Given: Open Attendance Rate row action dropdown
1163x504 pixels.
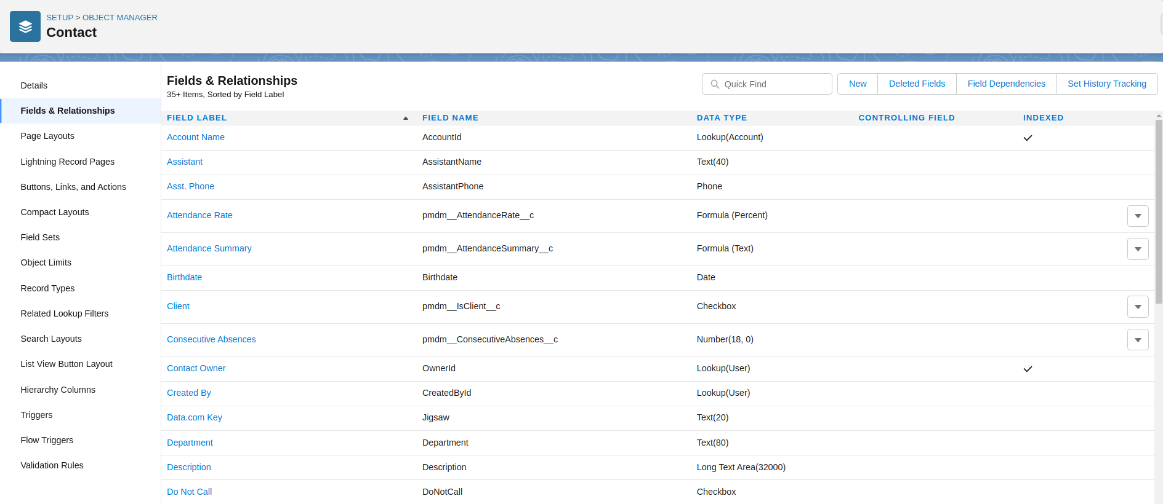Looking at the screenshot, I should 1138,216.
